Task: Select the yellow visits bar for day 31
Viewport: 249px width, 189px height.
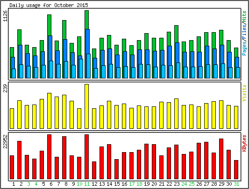Action: click(x=236, y=117)
